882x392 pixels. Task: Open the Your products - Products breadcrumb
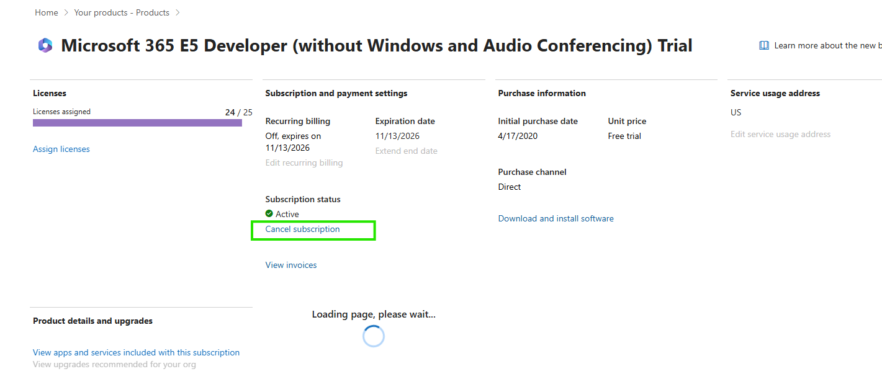pyautogui.click(x=122, y=12)
